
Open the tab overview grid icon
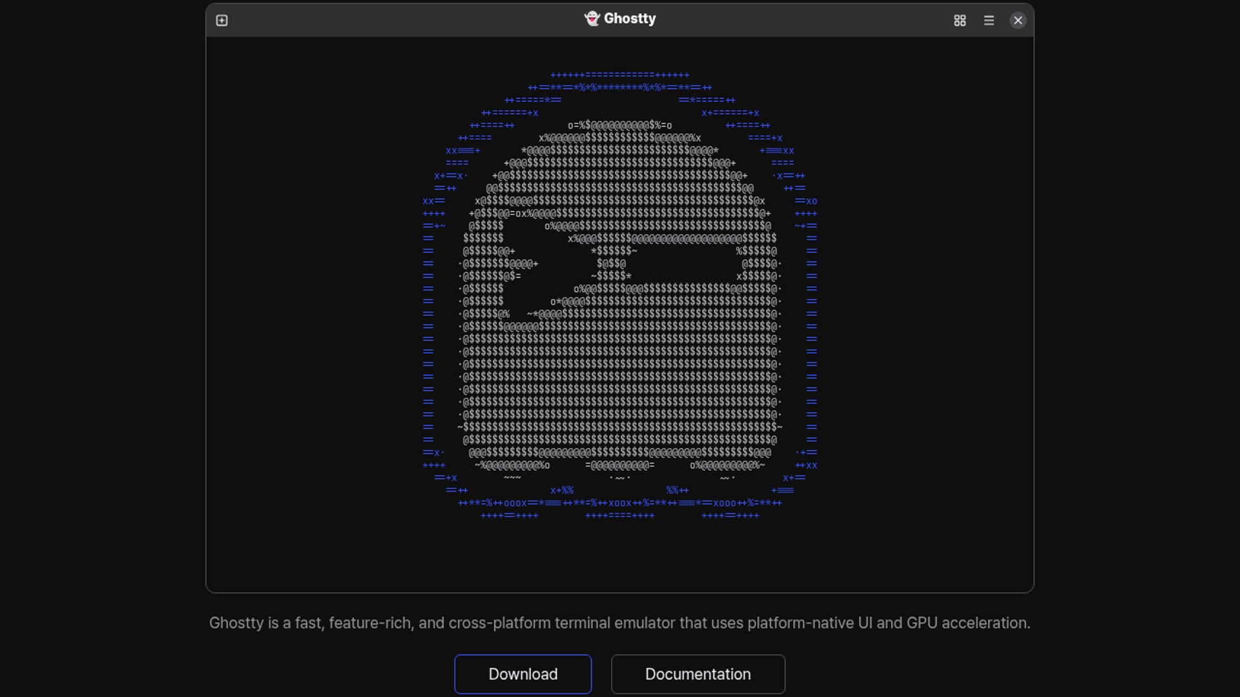[x=960, y=21]
